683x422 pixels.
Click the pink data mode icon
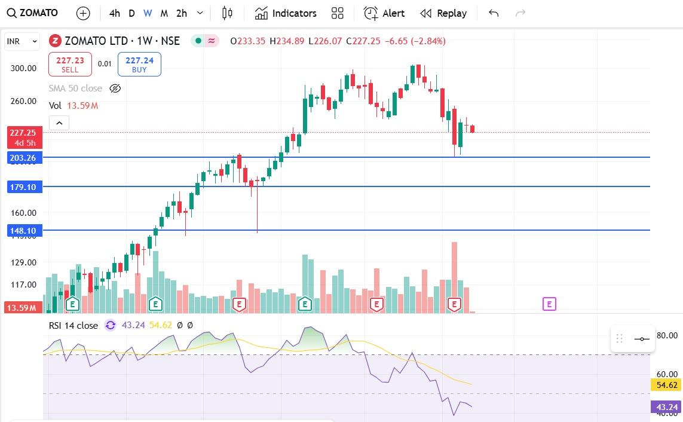click(x=212, y=41)
